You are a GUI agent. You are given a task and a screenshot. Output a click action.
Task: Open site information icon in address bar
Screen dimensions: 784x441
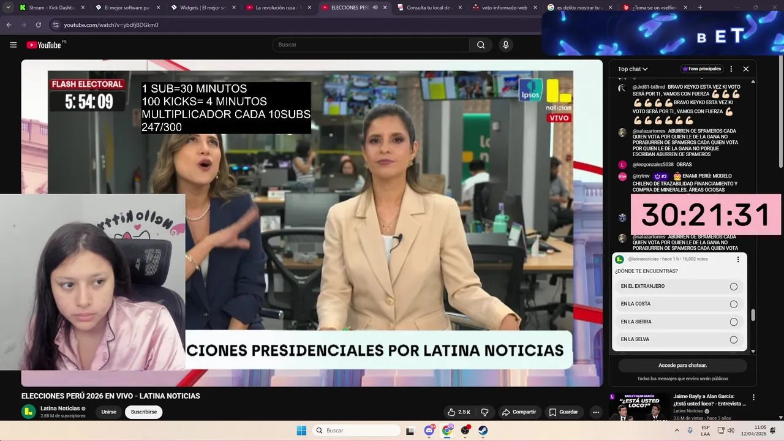56,25
